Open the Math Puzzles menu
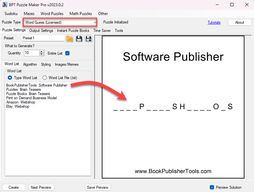 (x=81, y=14)
